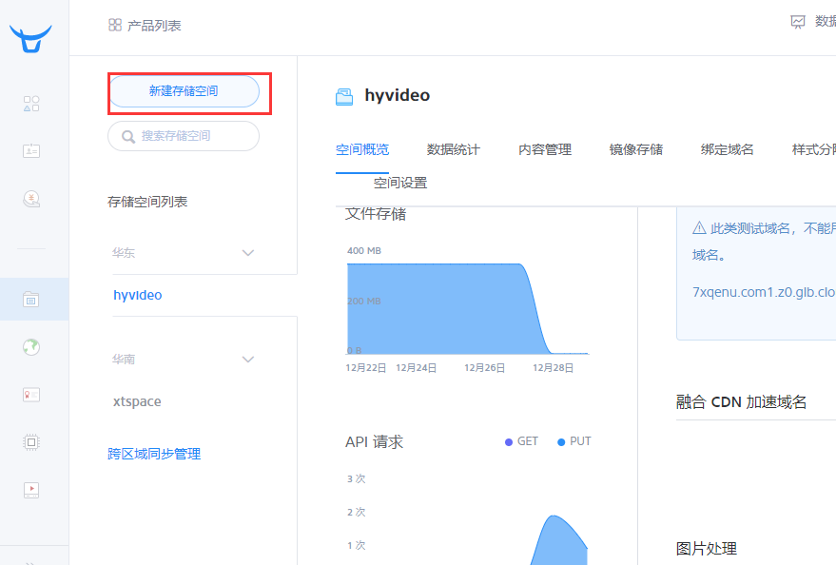The height and width of the screenshot is (565, 836).
Task: Click the 12月26日 axis label
Action: click(485, 368)
